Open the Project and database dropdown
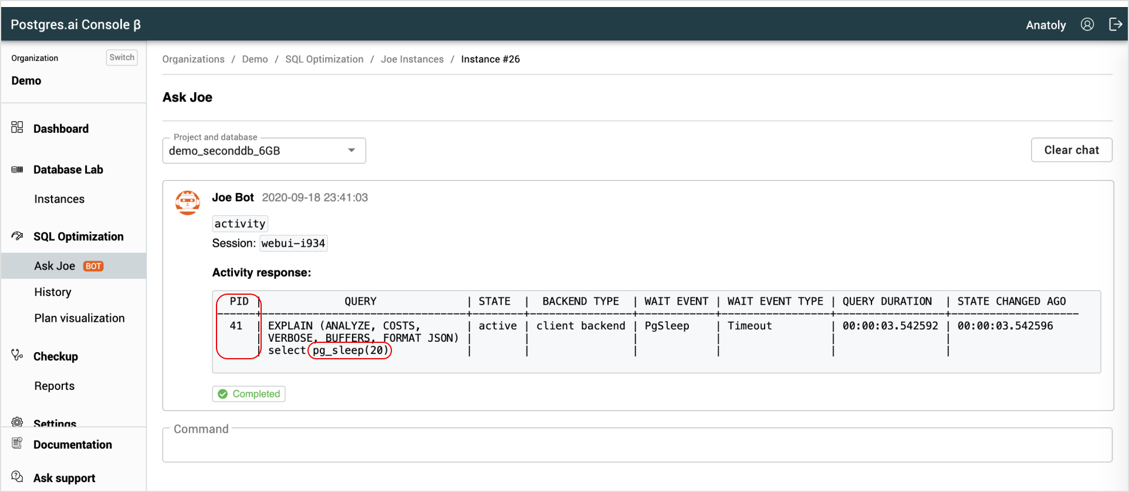 (264, 151)
